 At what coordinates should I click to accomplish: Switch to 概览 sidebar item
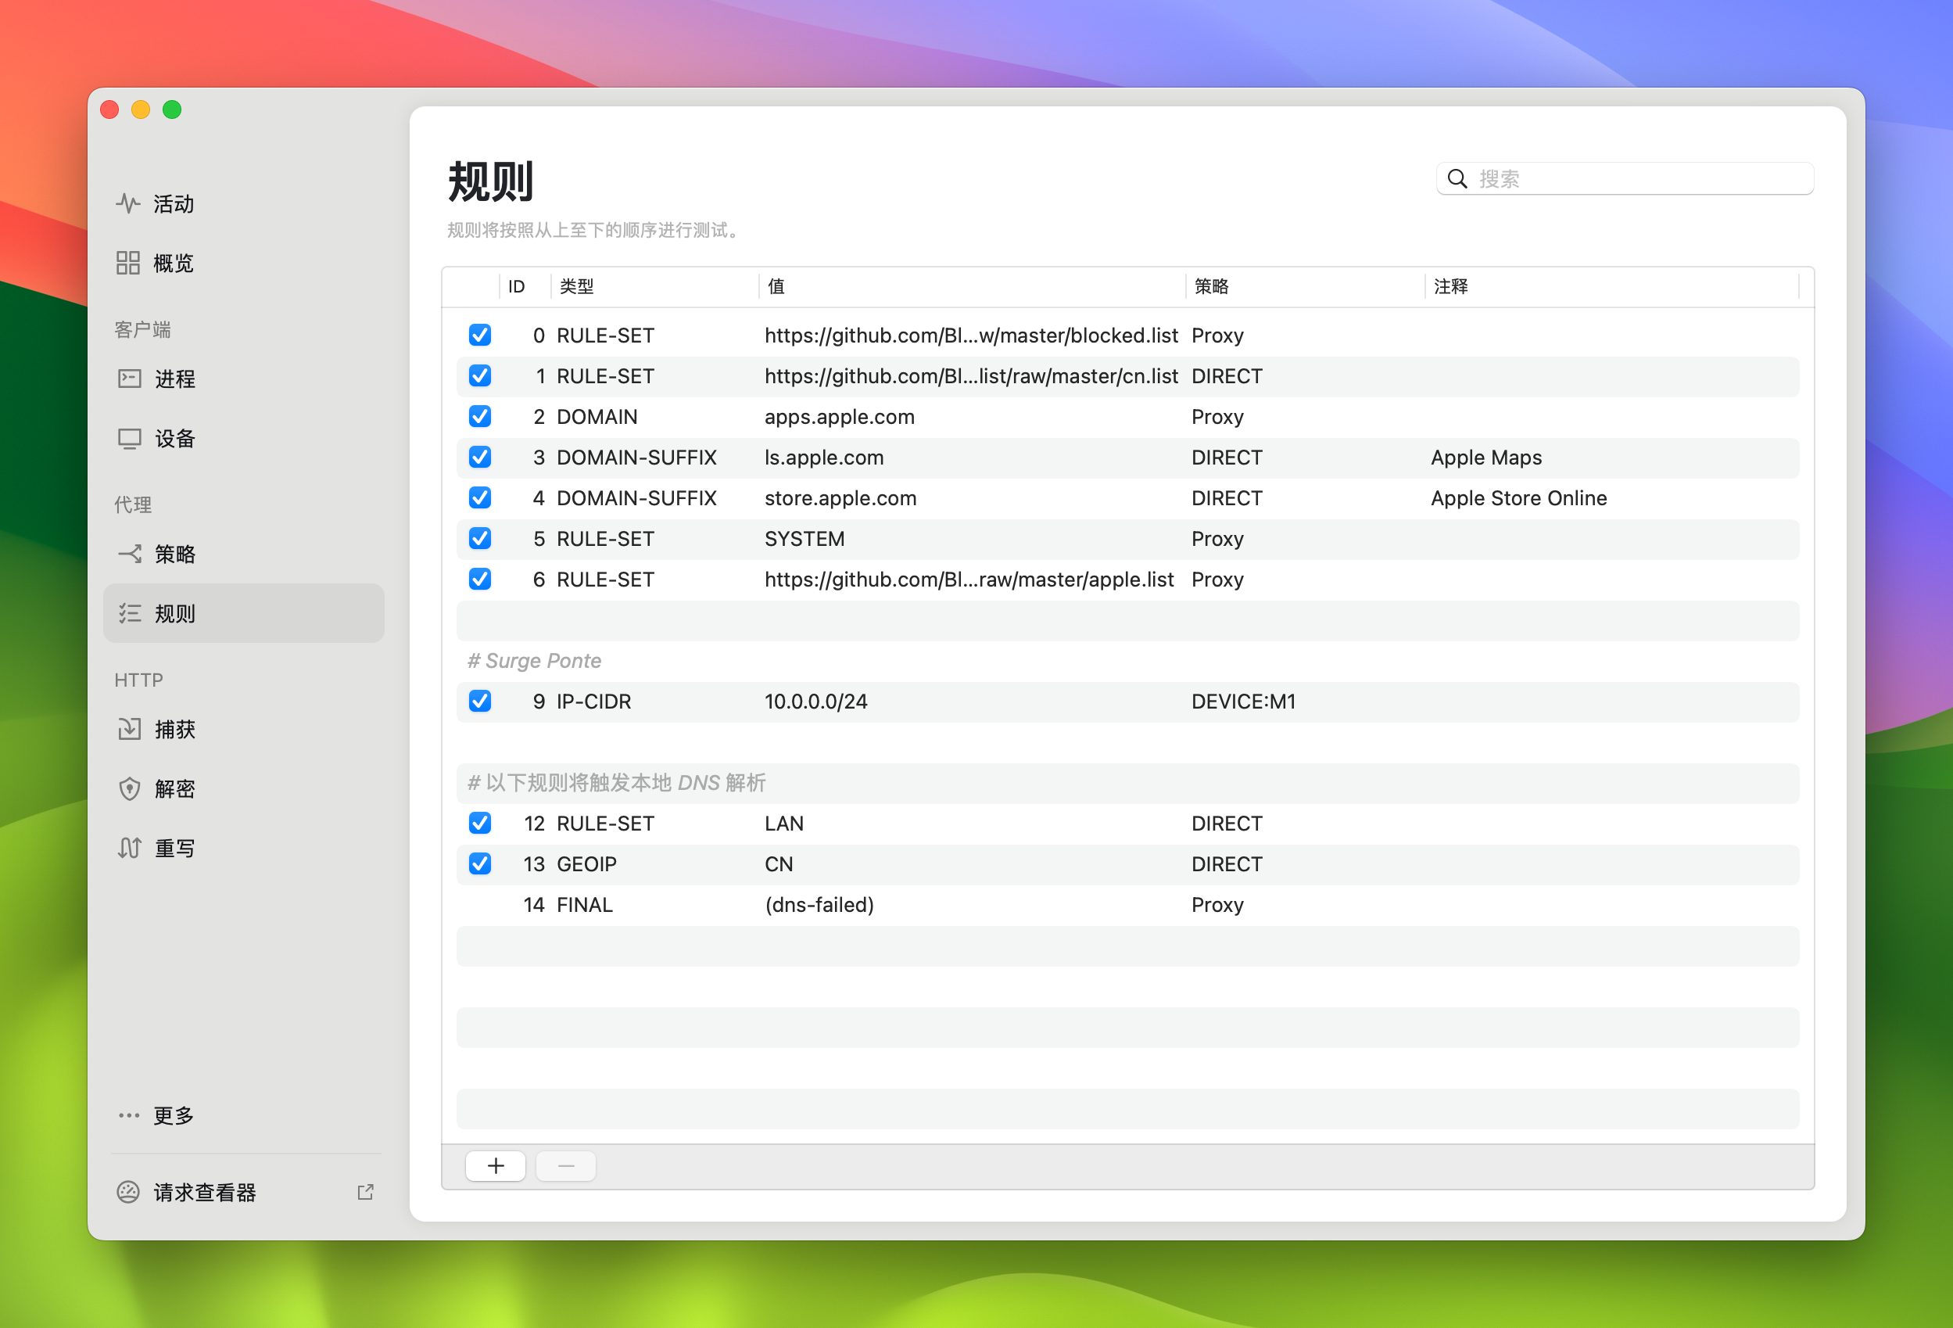pos(173,263)
